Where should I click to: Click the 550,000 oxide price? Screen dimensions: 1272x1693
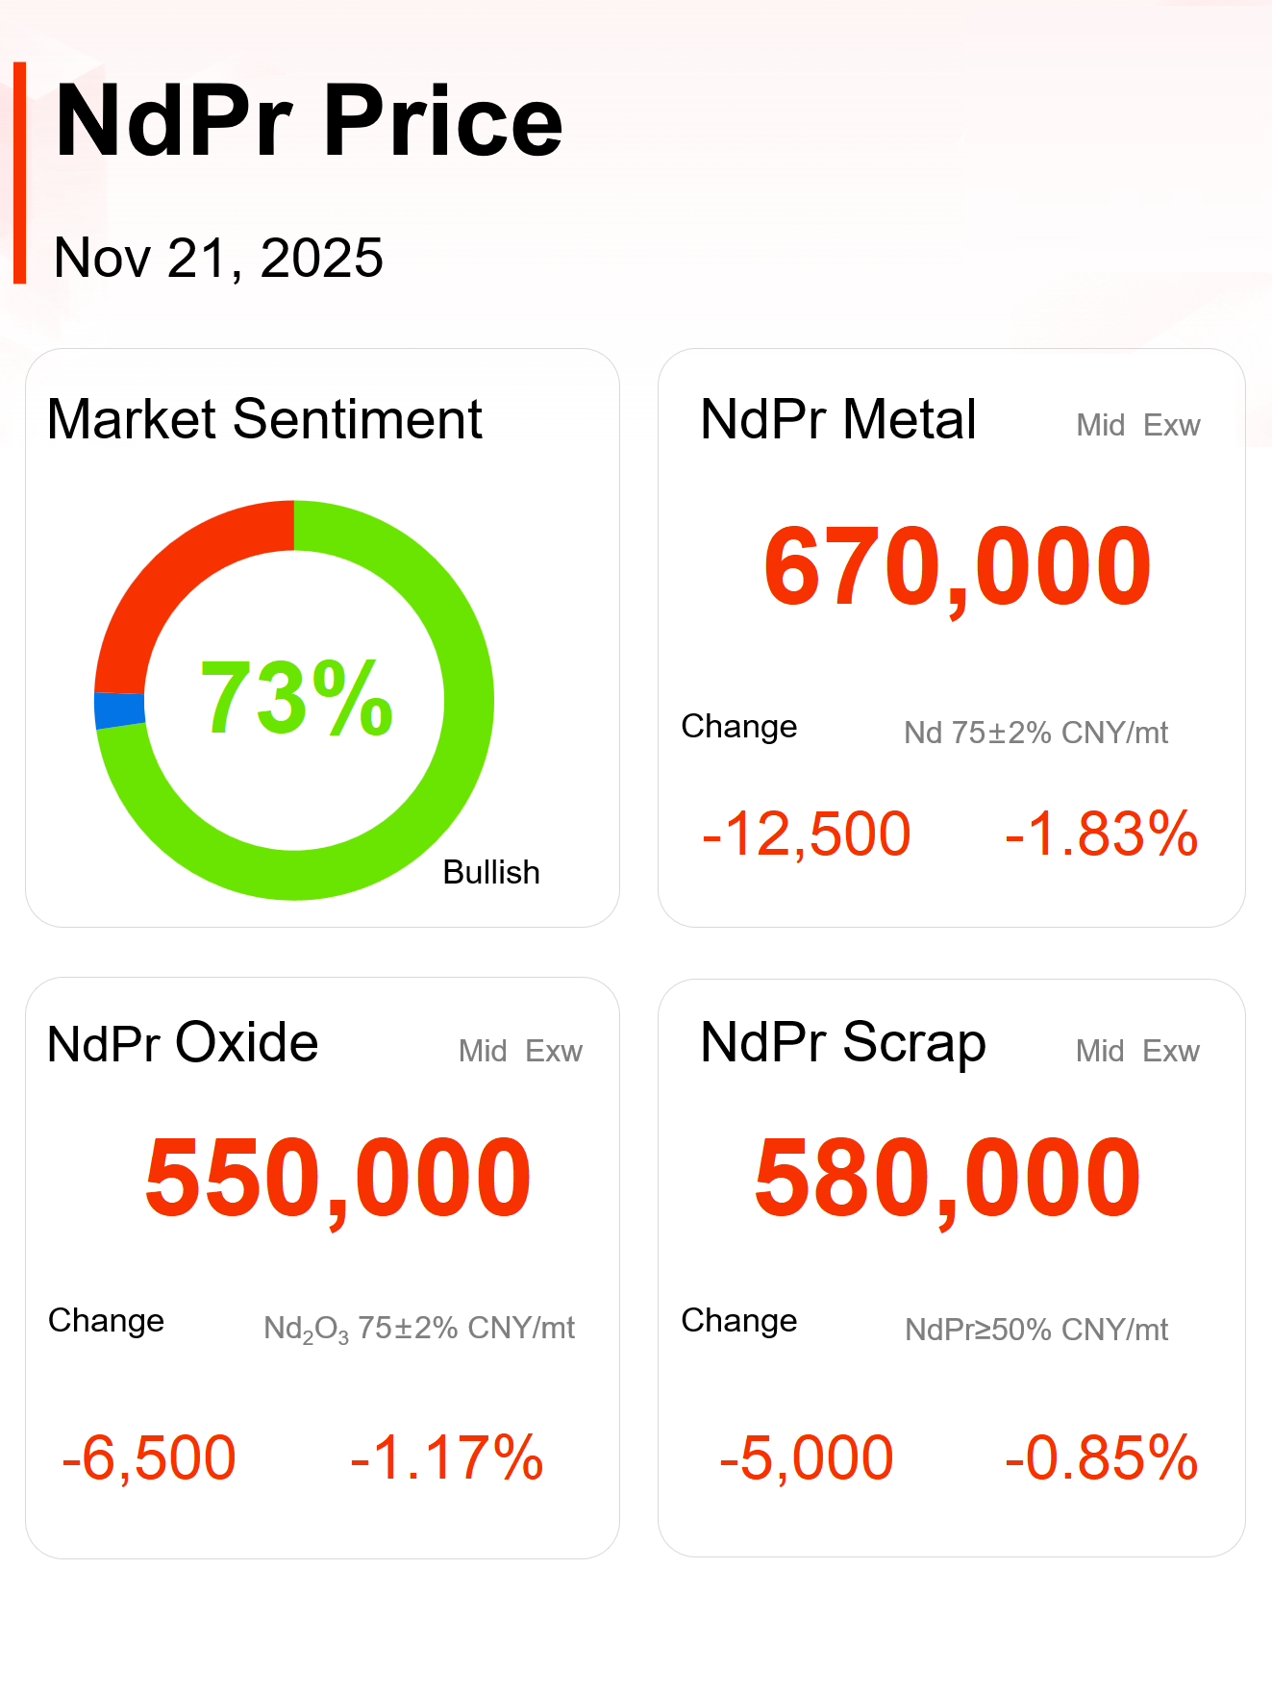coord(337,1178)
